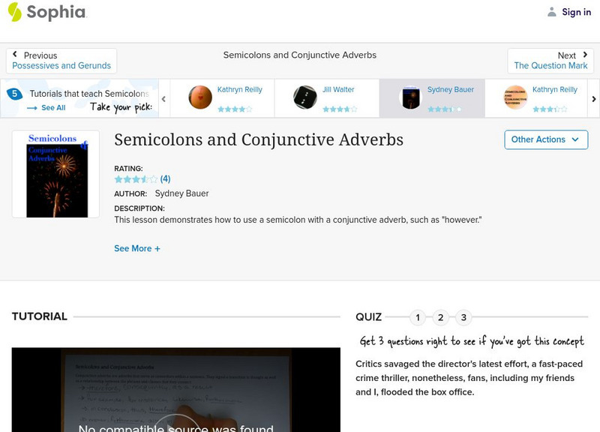600x432 pixels.
Task: Select Kathryn Reilly's first tutorial thumbnail
Action: click(x=199, y=98)
